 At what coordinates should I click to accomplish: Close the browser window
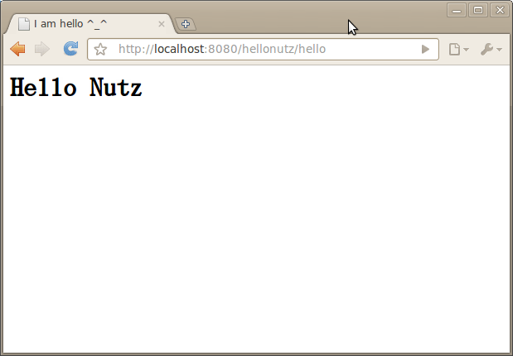pos(499,10)
